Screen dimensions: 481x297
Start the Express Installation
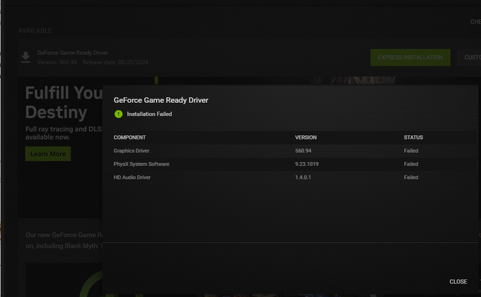(x=410, y=57)
